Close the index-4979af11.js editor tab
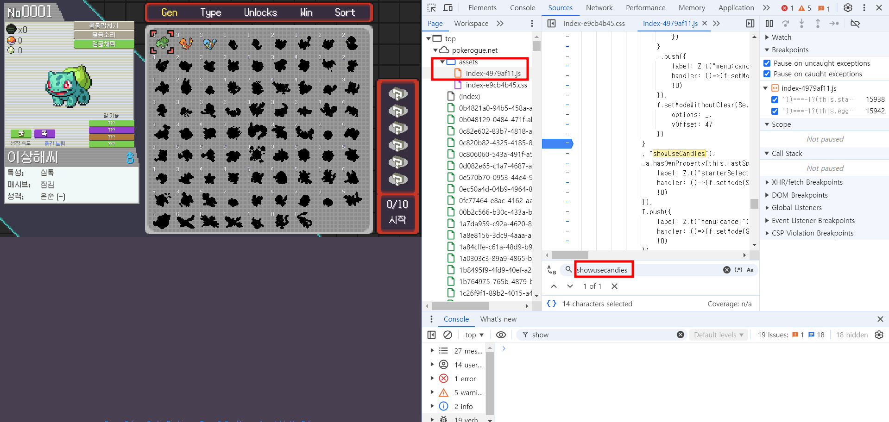Screen dimensions: 889x422 [x=705, y=23]
